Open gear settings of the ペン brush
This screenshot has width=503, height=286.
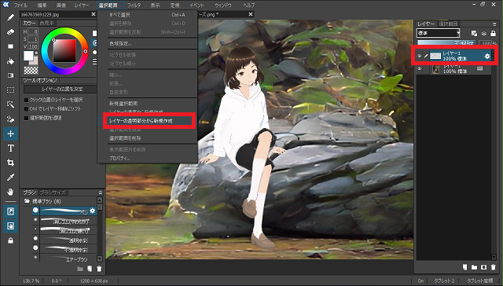click(x=93, y=211)
